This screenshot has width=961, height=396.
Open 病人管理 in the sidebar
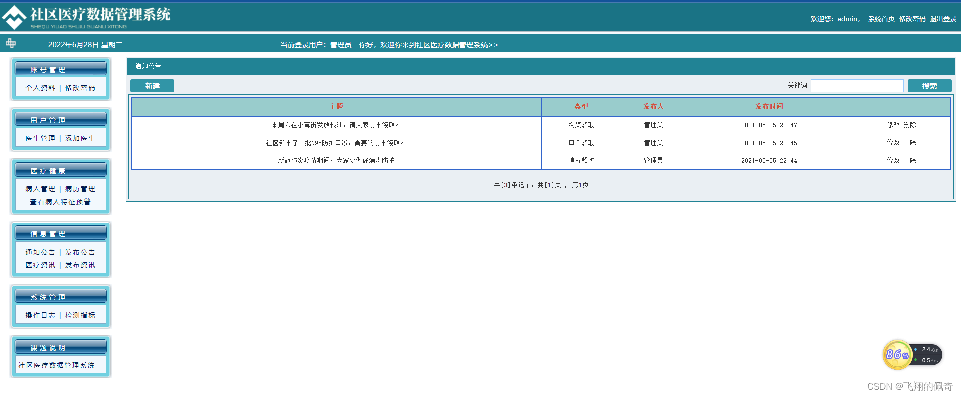pos(40,189)
